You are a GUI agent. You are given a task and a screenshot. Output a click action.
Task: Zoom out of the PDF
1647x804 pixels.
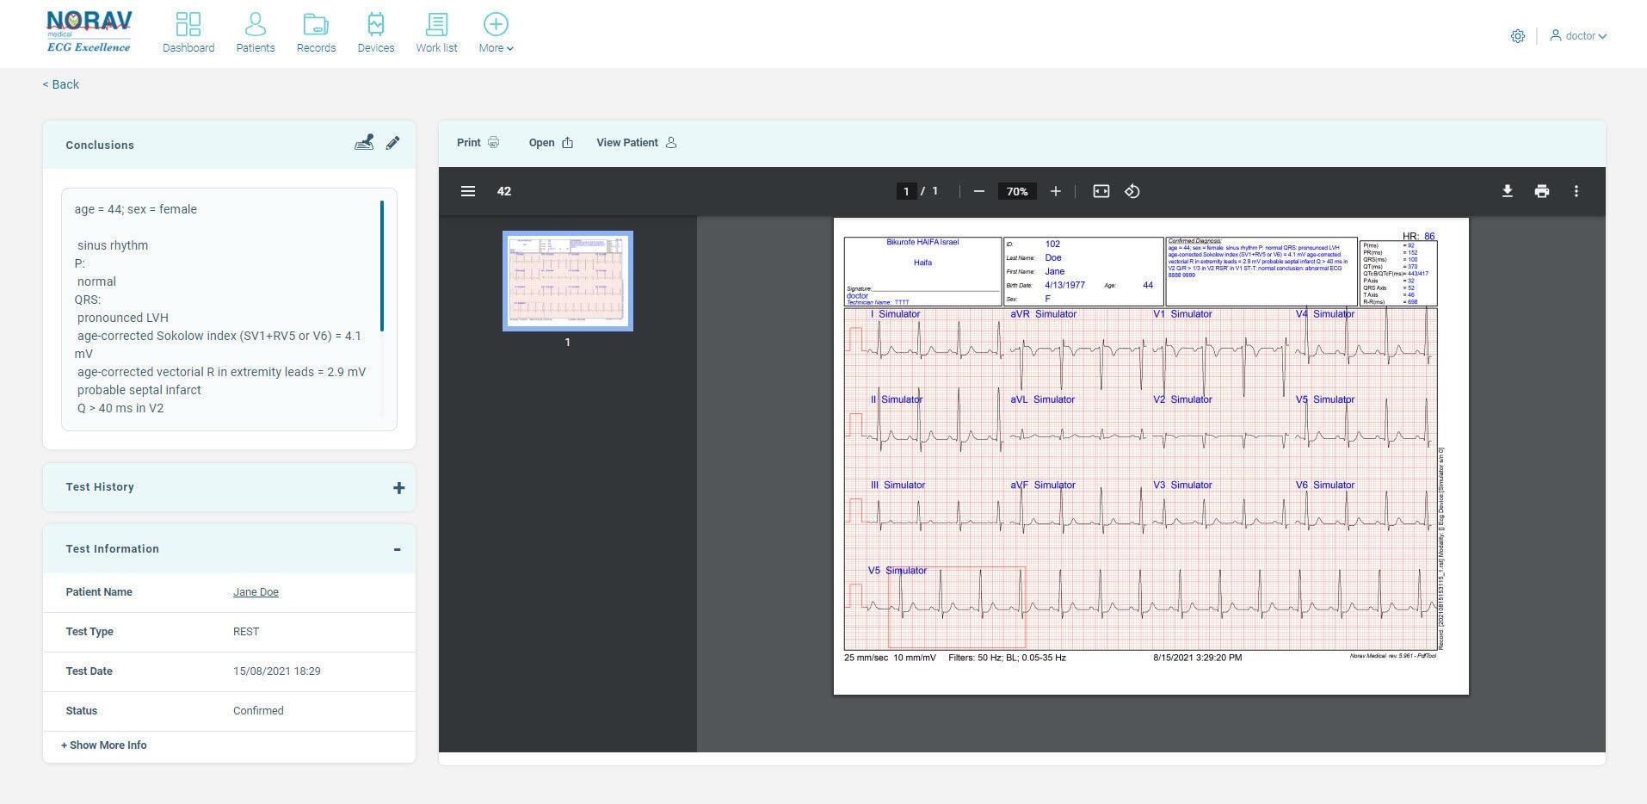[978, 191]
